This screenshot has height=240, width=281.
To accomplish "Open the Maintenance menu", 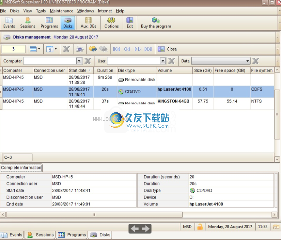I will (x=61, y=11).
